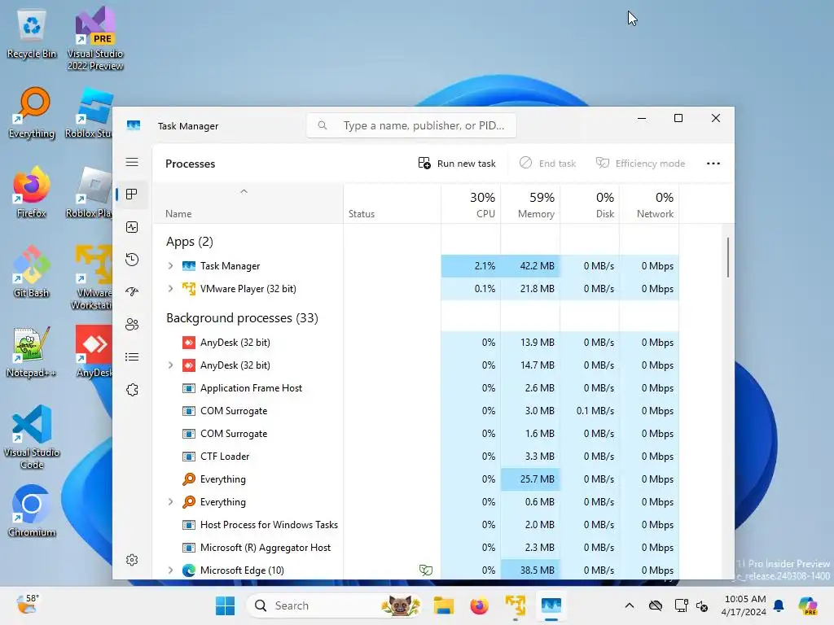Sort by the CPU column header
The width and height of the screenshot is (834, 625).
coord(471,203)
